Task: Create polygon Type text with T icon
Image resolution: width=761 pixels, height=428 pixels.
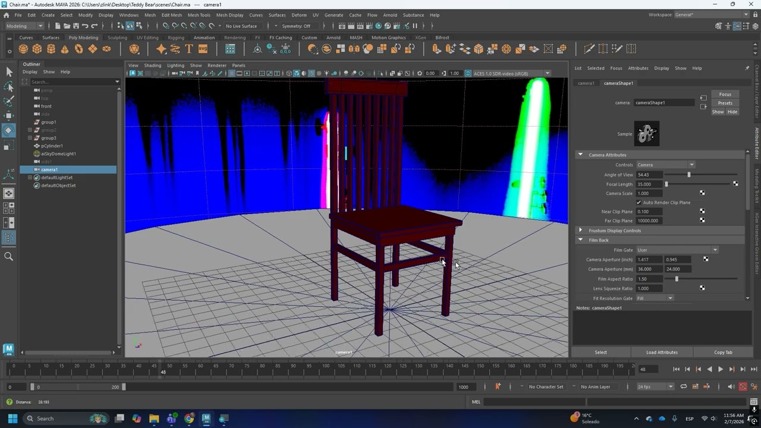Action: (189, 49)
